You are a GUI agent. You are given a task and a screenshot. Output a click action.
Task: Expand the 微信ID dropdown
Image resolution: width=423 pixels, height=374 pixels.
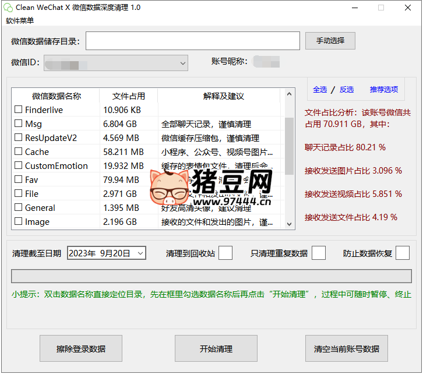[182, 63]
